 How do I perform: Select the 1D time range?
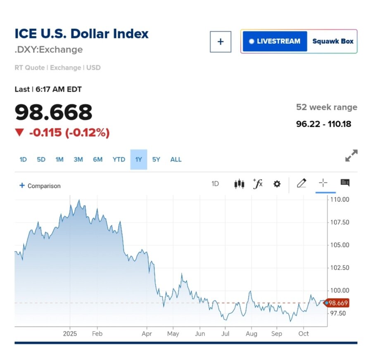click(x=23, y=159)
